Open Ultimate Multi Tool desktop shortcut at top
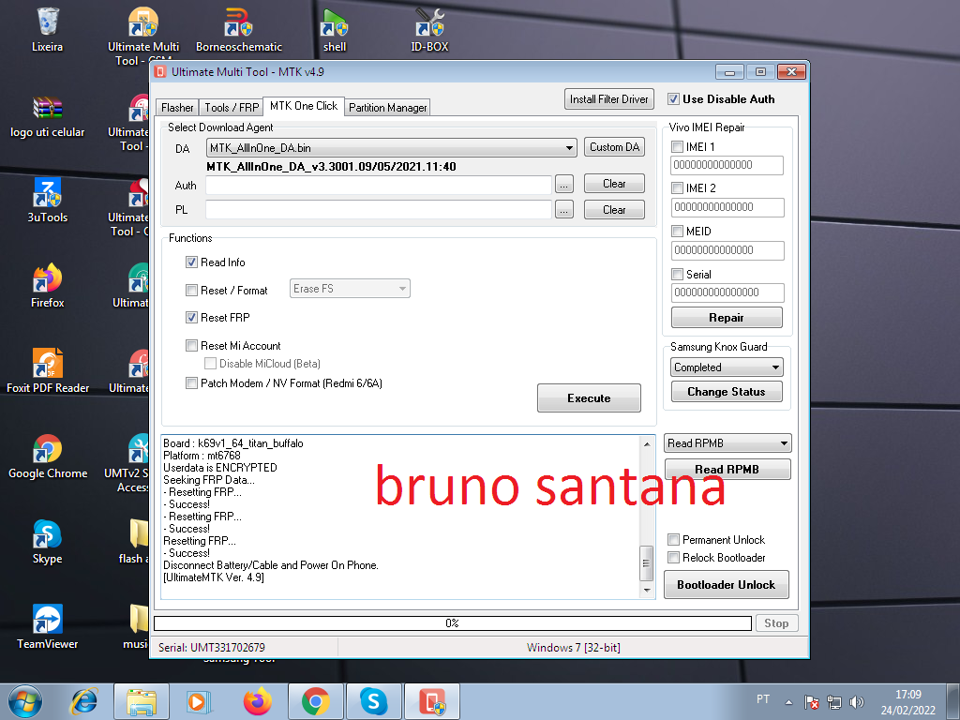 coord(143,34)
